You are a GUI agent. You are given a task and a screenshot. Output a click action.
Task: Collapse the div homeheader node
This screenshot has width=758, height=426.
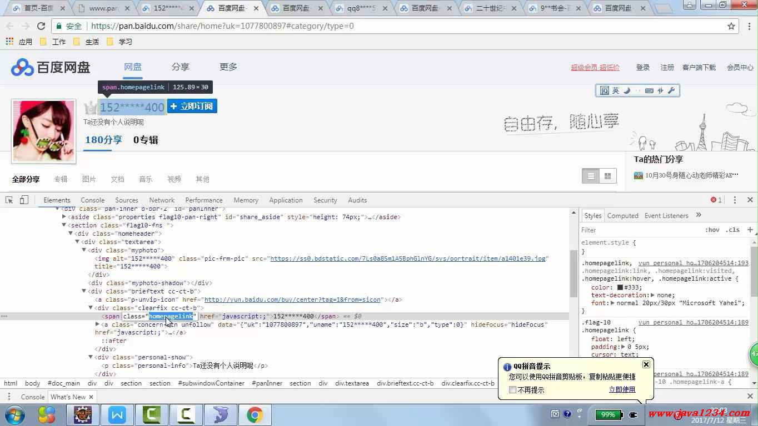tap(71, 234)
